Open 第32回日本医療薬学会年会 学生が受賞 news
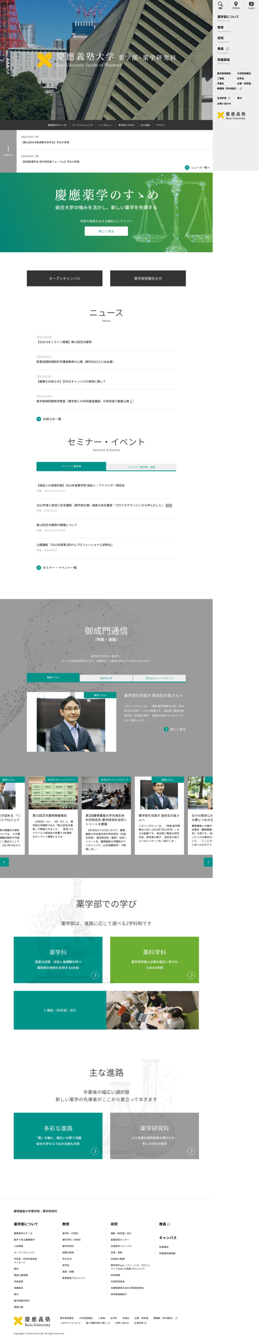 pyautogui.click(x=45, y=142)
